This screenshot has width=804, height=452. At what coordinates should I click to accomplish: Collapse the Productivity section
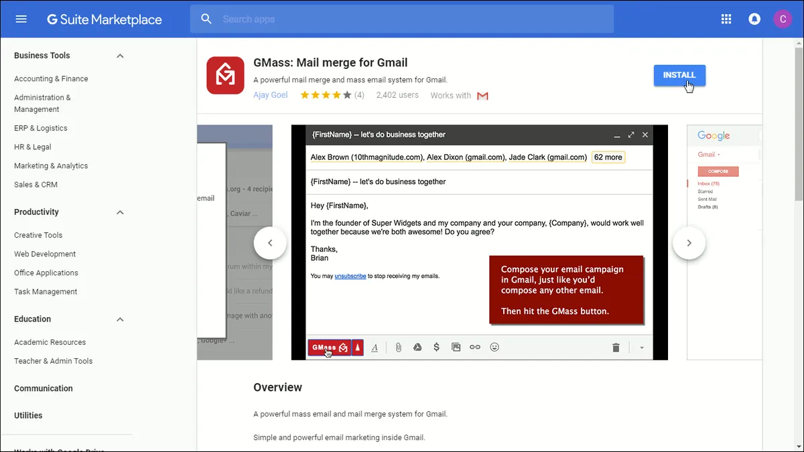click(120, 212)
